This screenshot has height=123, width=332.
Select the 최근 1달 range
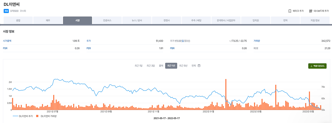[x=139, y=66]
